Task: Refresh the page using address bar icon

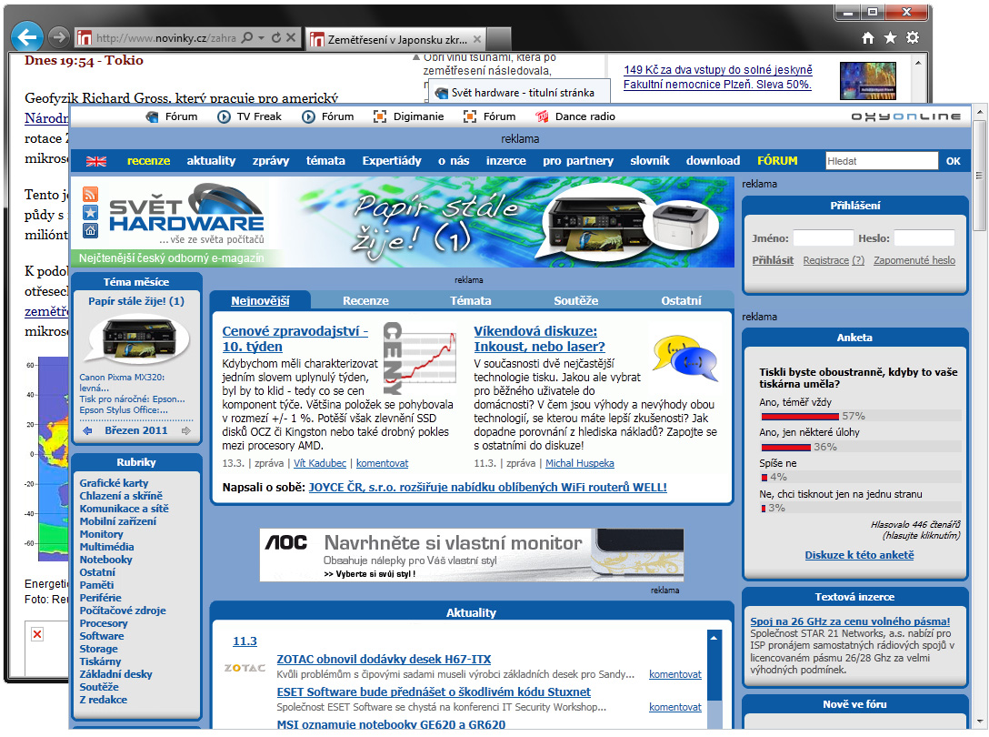Action: coord(275,38)
